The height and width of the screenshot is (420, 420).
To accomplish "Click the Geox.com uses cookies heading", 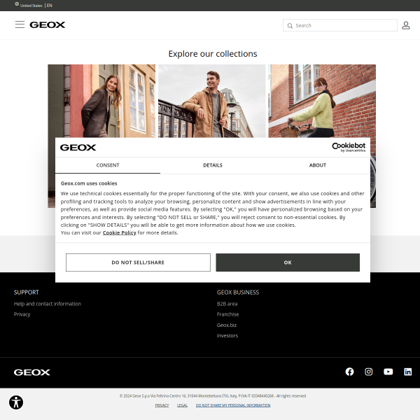I will pyautogui.click(x=89, y=183).
